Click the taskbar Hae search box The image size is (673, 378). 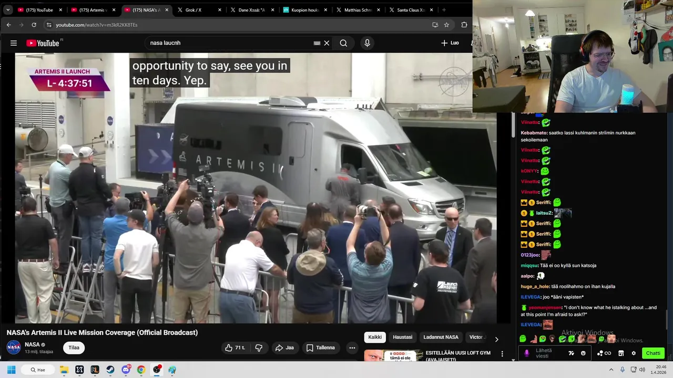coord(38,370)
